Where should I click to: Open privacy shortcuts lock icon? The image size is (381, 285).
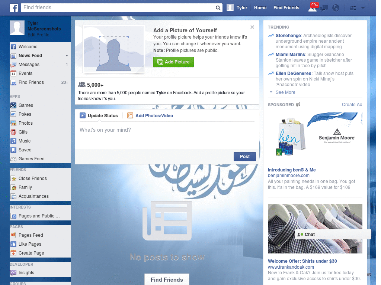pos(353,8)
